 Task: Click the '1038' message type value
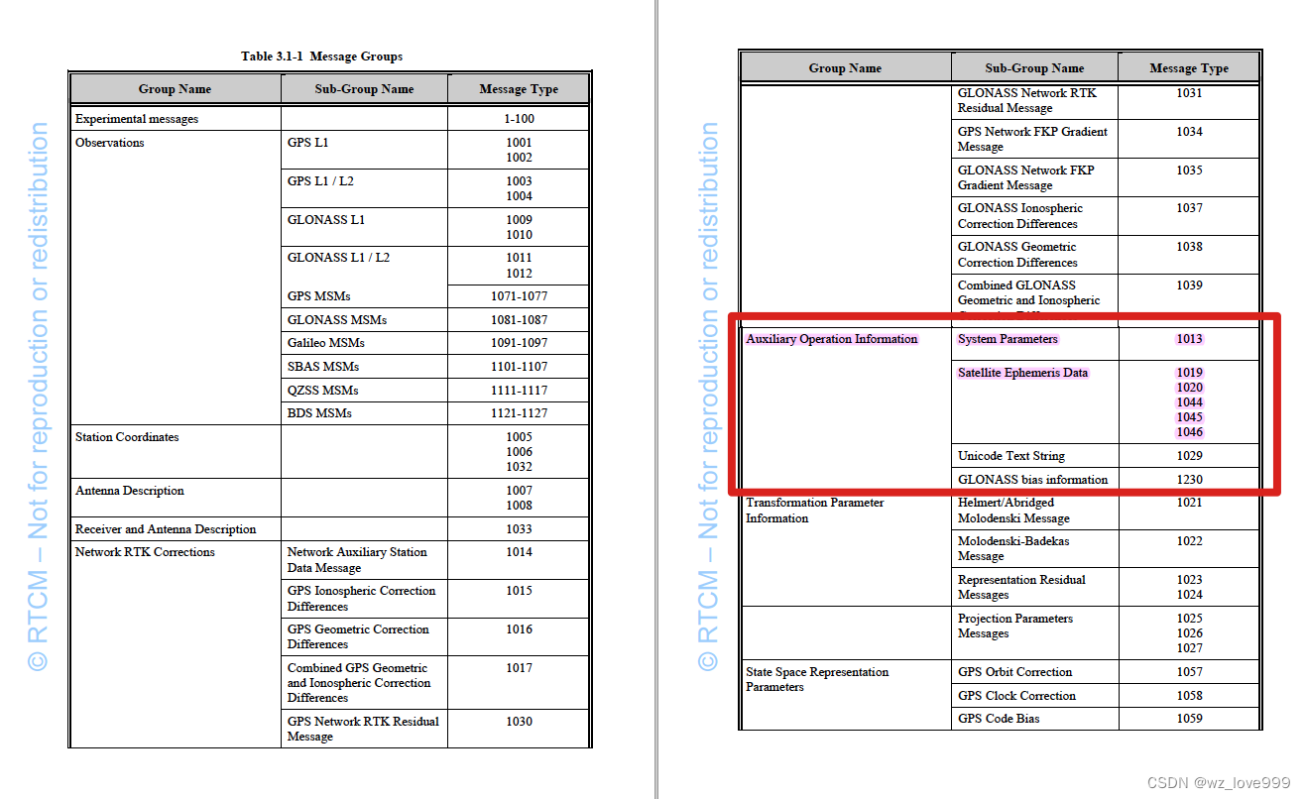pos(1189,247)
